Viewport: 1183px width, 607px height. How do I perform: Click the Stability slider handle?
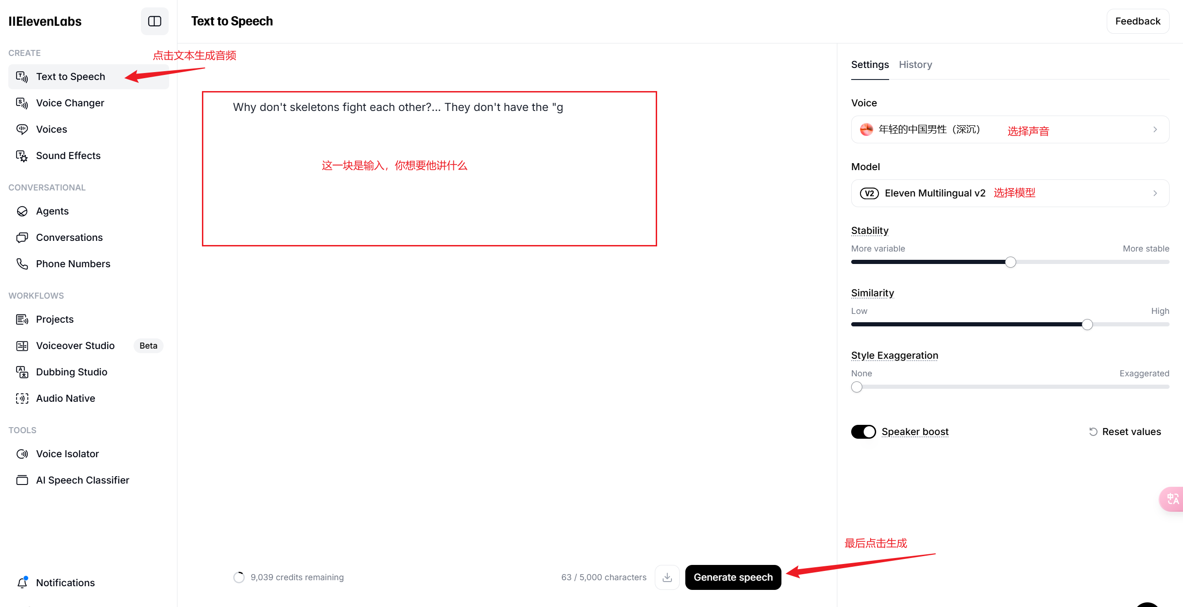1011,262
